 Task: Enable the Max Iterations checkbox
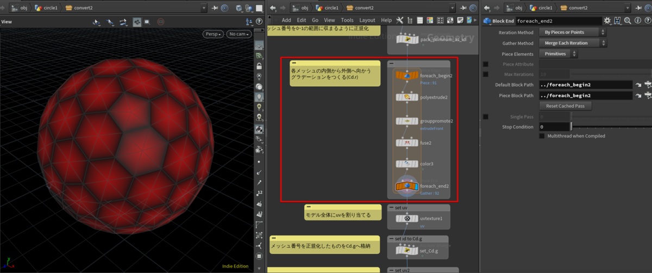[486, 74]
